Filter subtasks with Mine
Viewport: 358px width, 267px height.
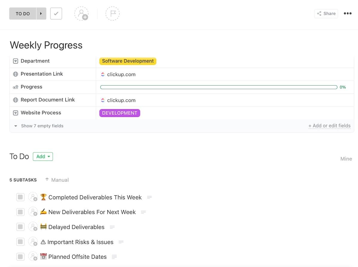pos(346,159)
